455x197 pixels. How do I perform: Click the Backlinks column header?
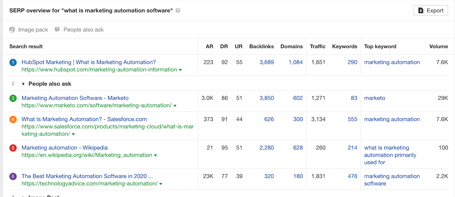[261, 46]
